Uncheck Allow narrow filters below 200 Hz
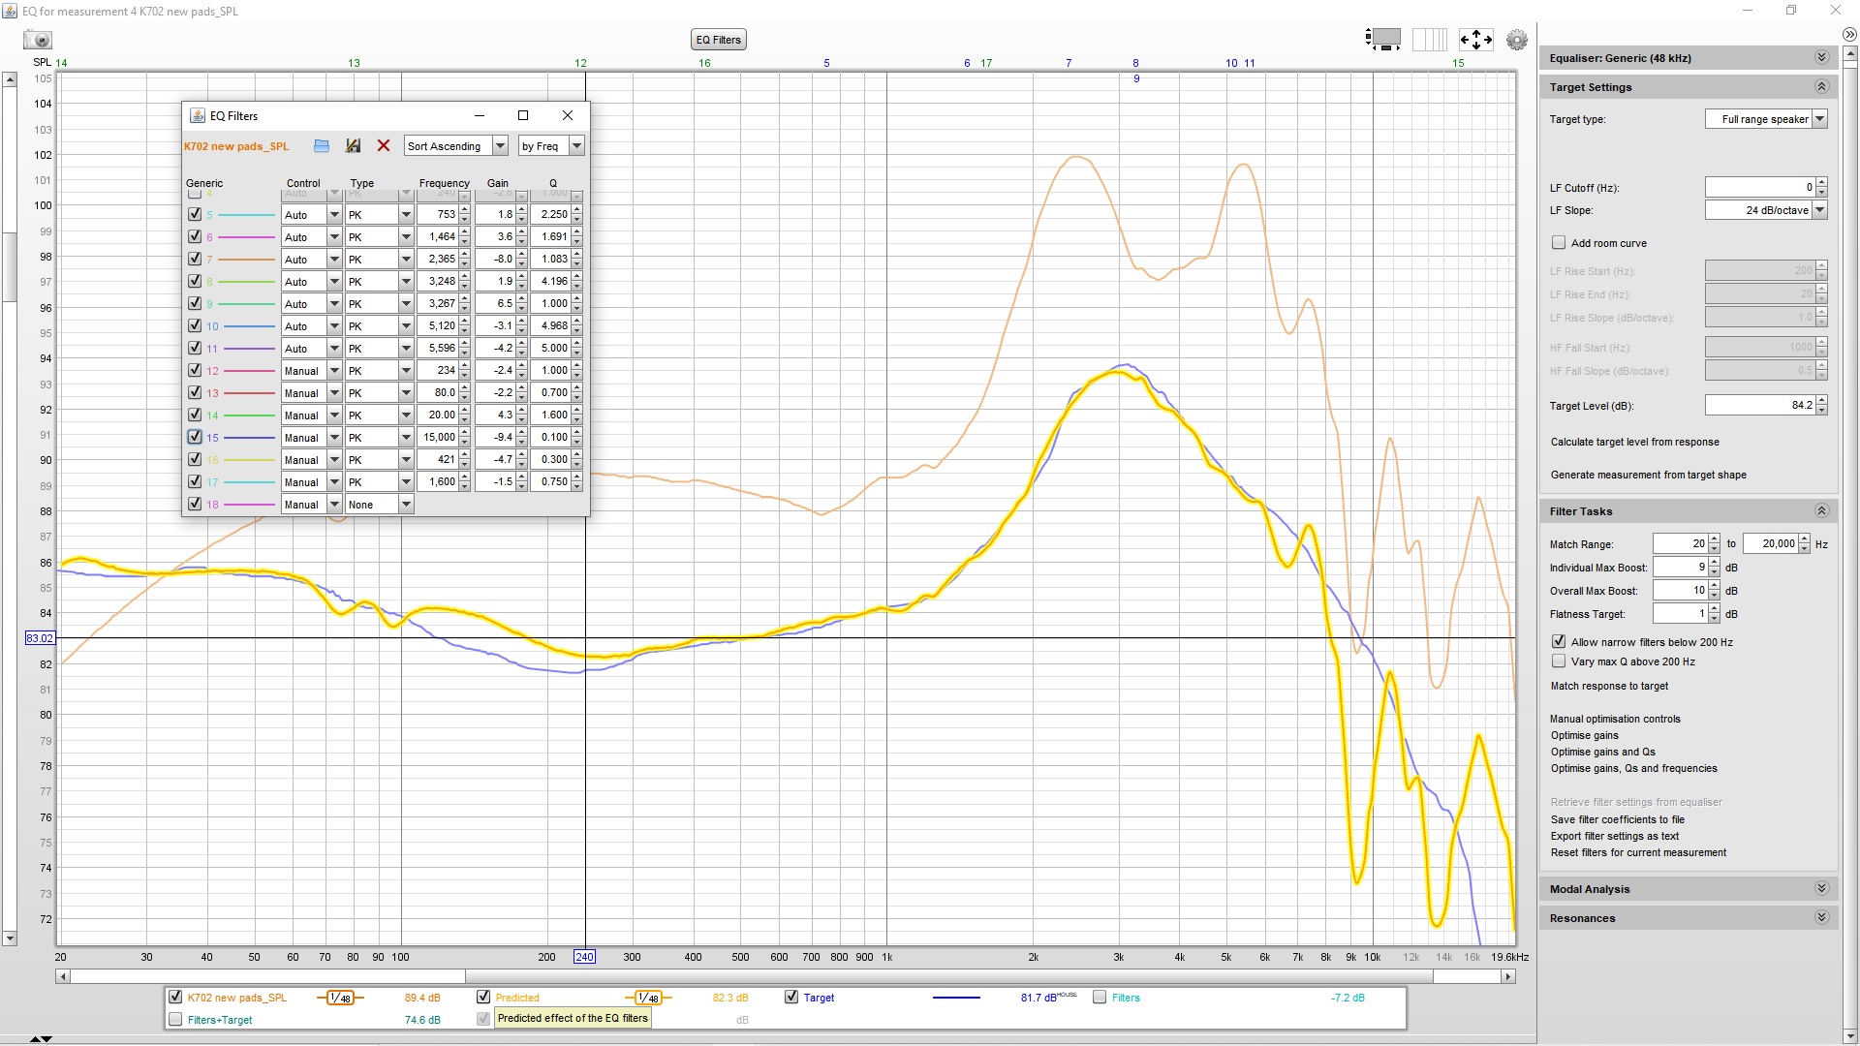The height and width of the screenshot is (1046, 1860). (x=1559, y=641)
